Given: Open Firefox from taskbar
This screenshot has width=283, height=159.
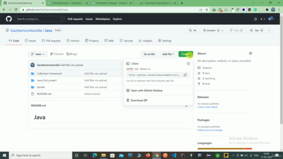Looking at the screenshot, I should (x=148, y=155).
